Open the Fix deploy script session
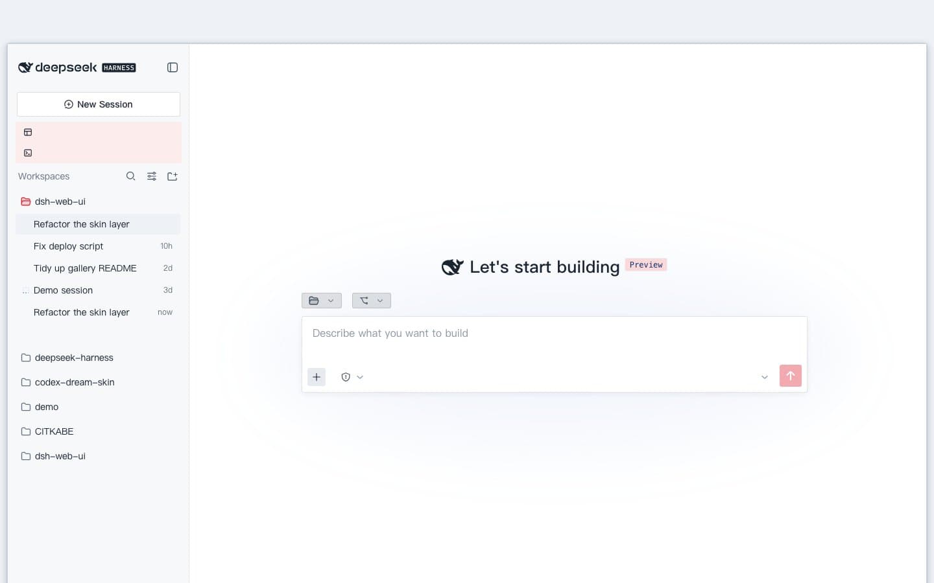 pos(98,246)
